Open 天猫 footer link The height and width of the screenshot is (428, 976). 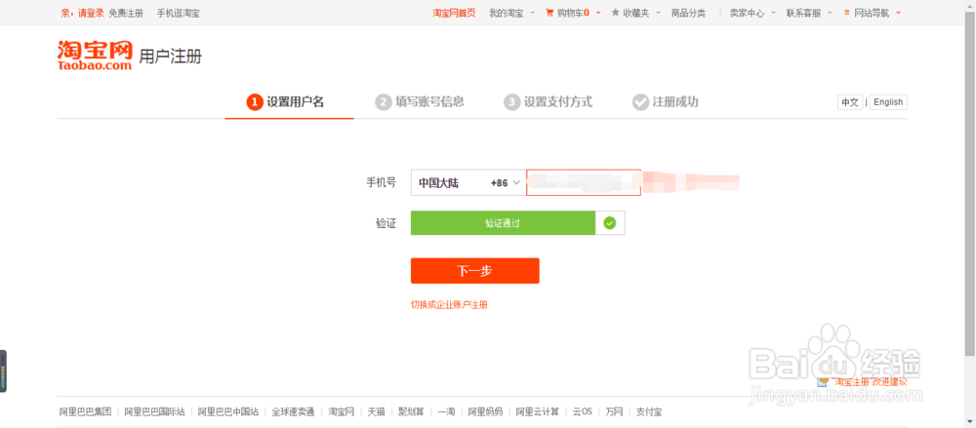376,411
